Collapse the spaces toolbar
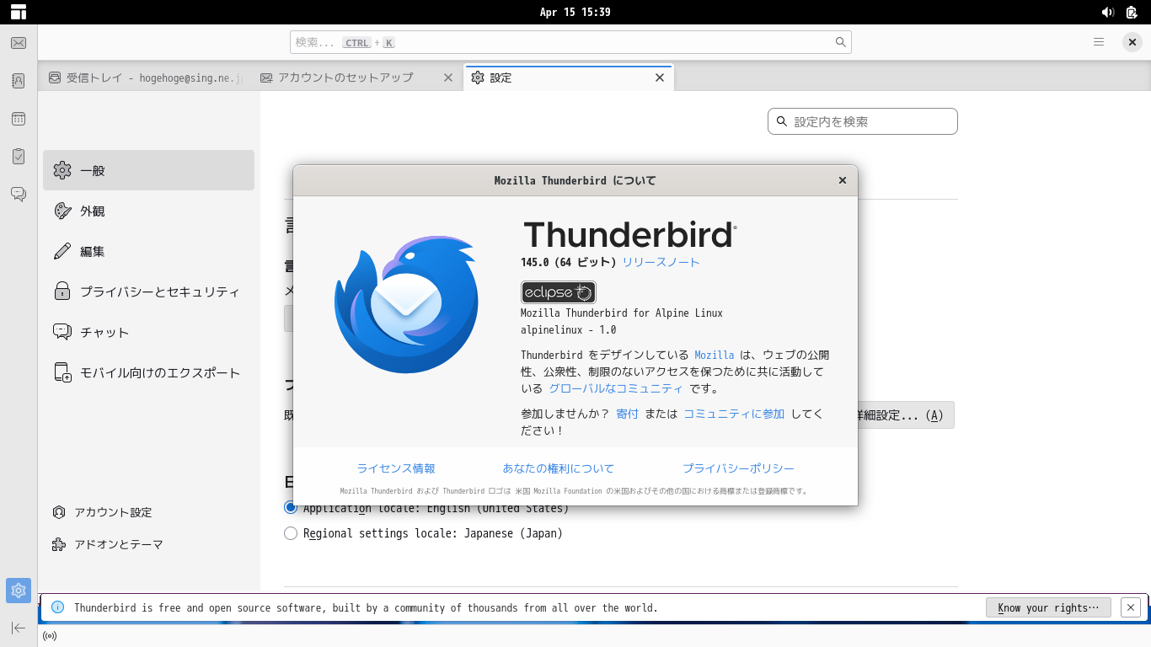1151x647 pixels. click(x=19, y=628)
